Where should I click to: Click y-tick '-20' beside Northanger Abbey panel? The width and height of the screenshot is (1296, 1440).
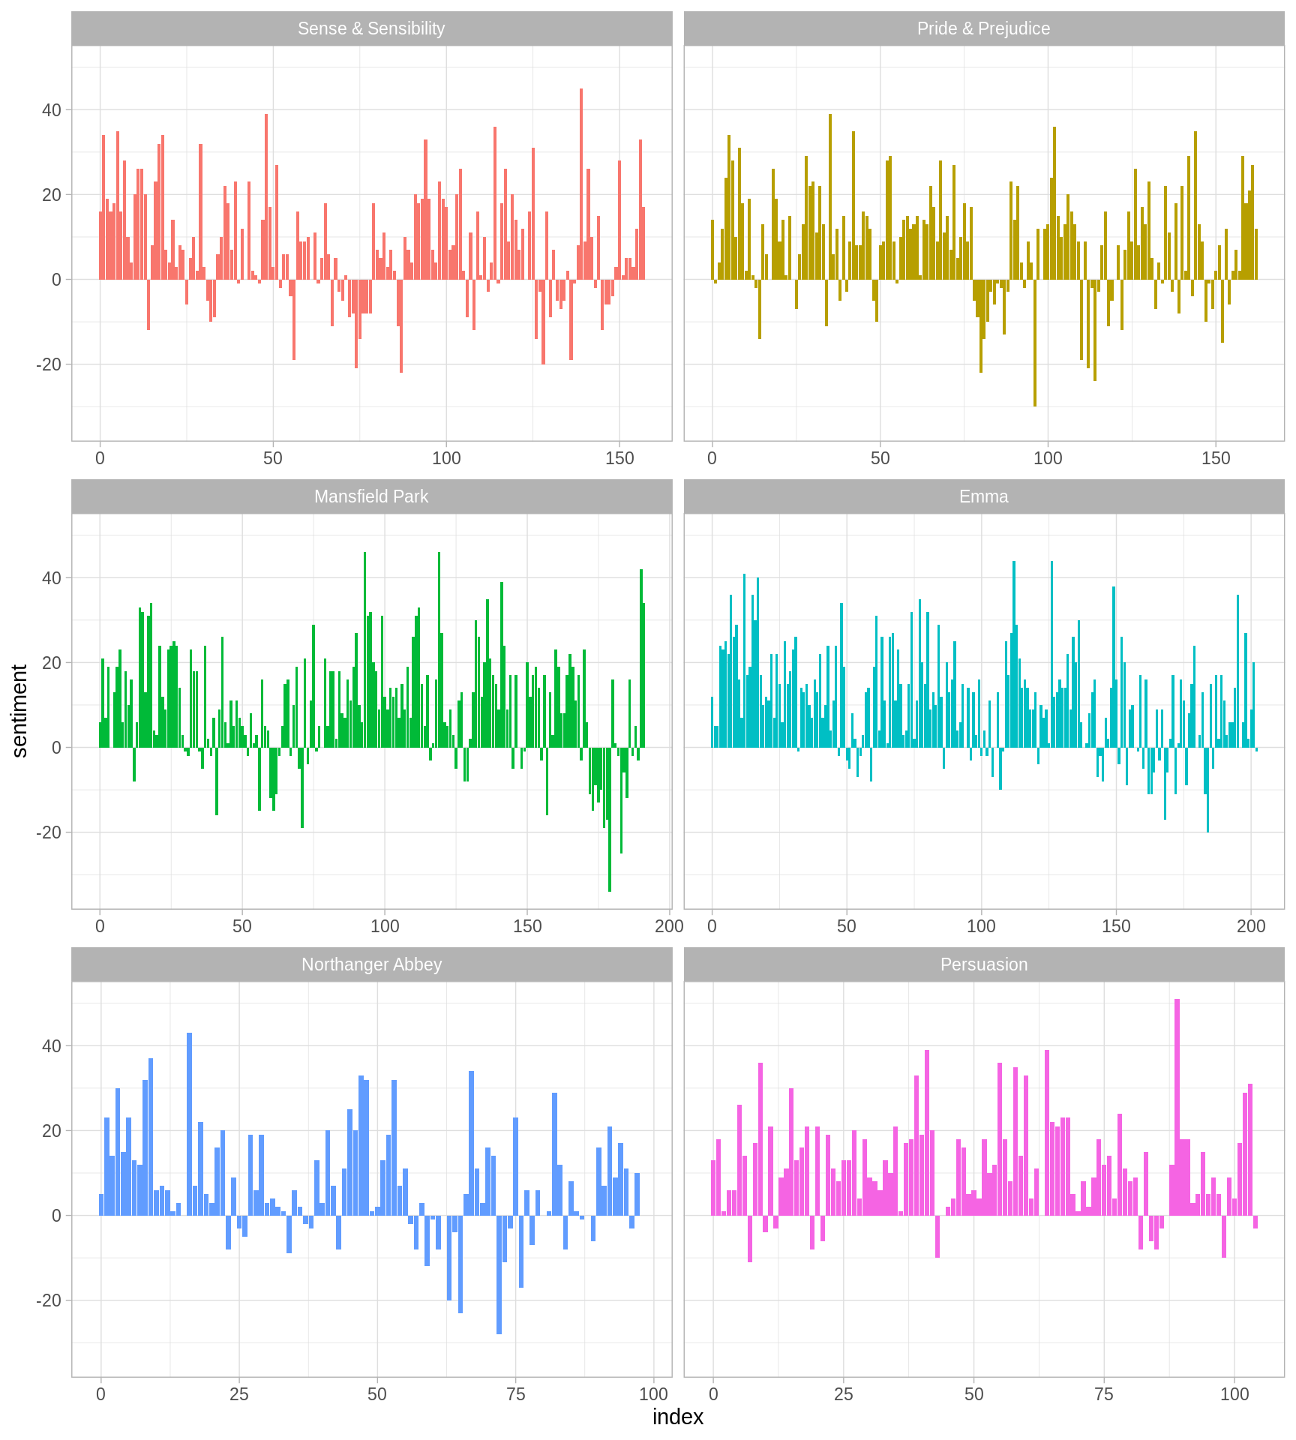(x=49, y=1300)
